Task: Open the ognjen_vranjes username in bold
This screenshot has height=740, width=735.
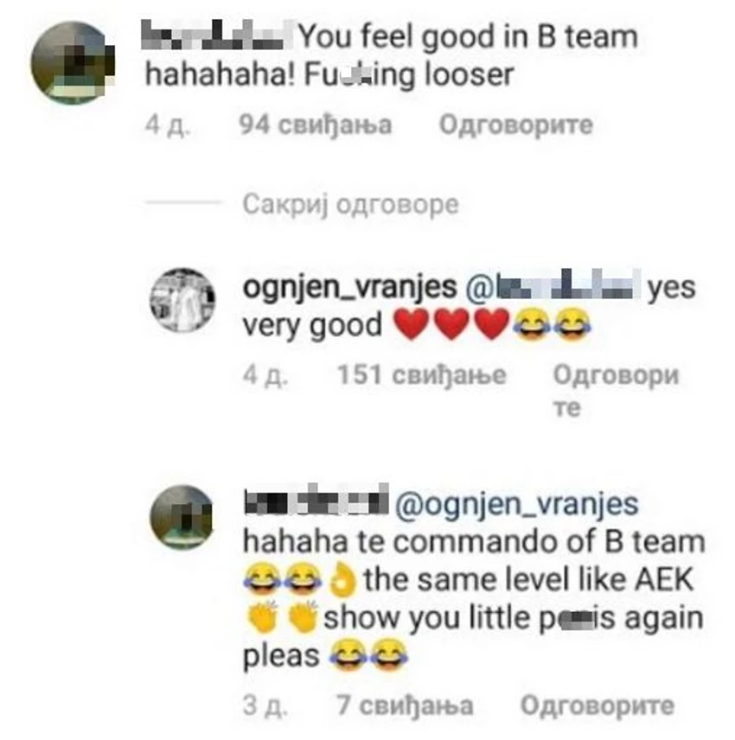Action: pyautogui.click(x=350, y=287)
